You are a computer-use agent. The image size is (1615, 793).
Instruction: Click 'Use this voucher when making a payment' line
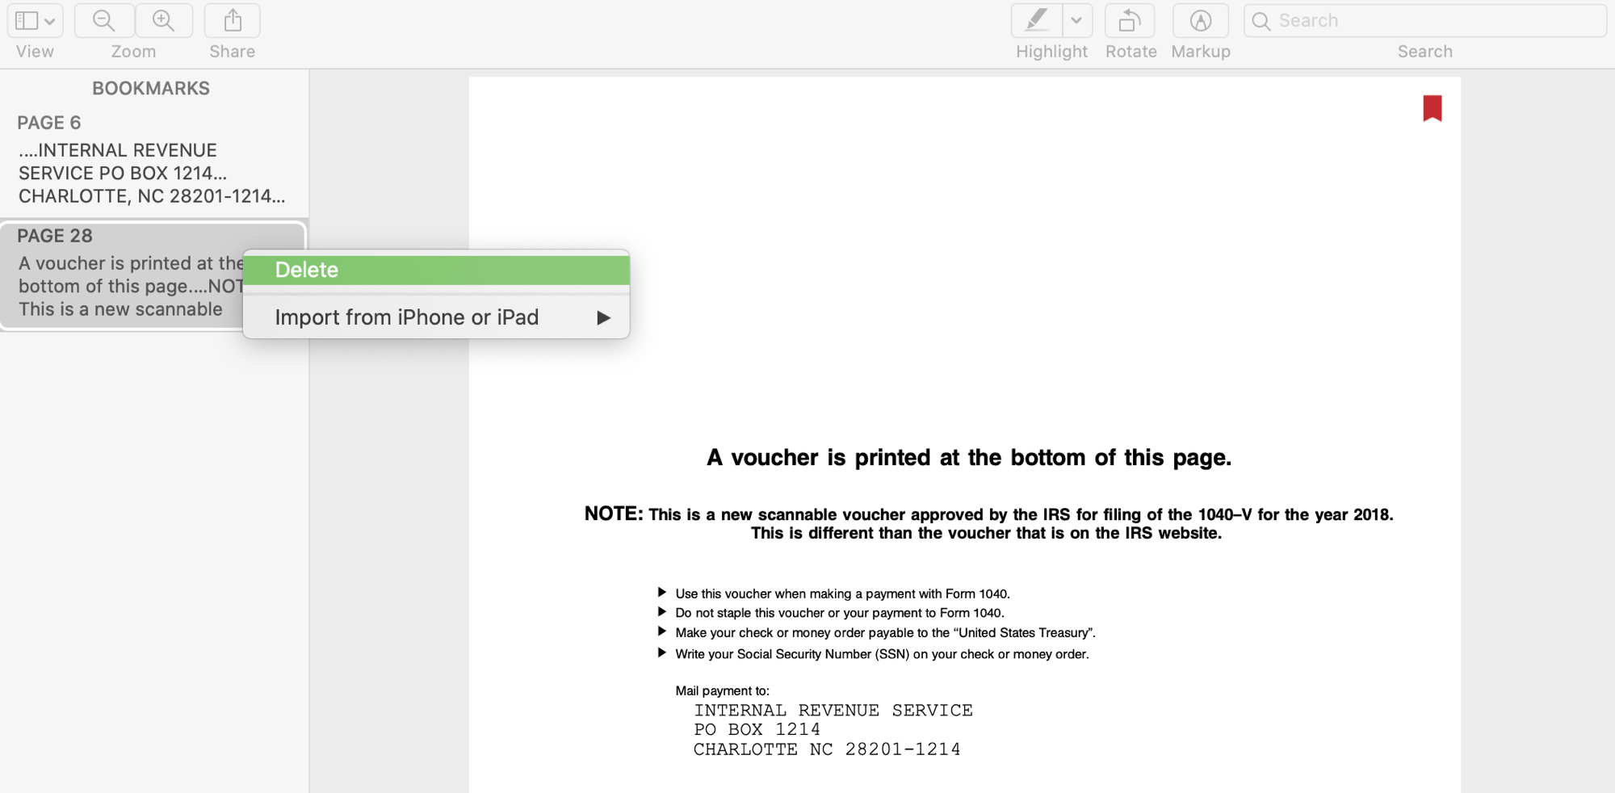point(842,594)
